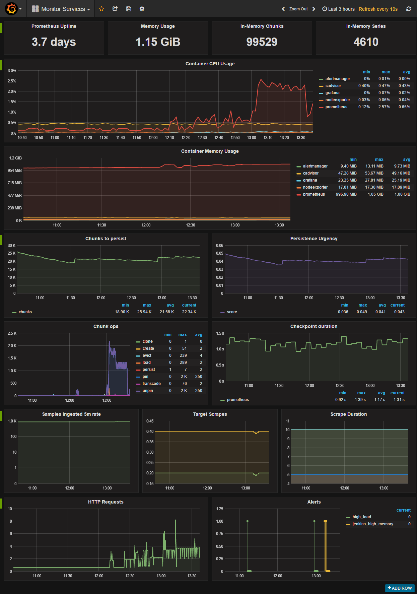Open color picker for jenkins_high_memory swatch
The height and width of the screenshot is (594, 417).
(x=348, y=524)
